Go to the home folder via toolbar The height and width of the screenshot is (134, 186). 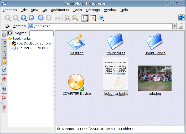31,18
